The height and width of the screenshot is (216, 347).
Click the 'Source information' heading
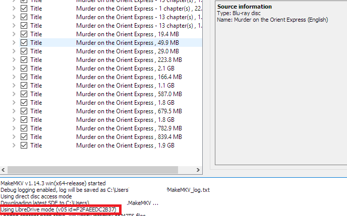(x=245, y=7)
